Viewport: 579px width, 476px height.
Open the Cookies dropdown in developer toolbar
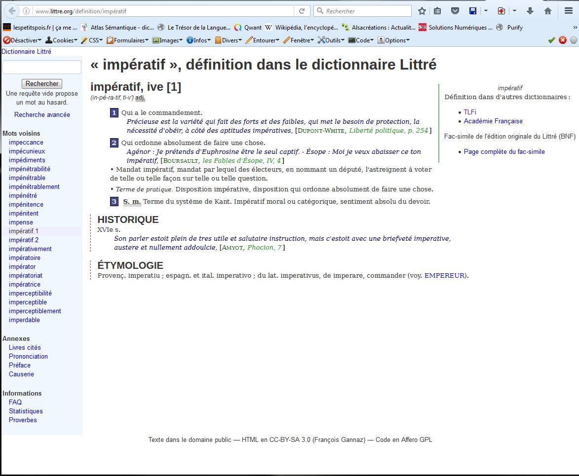62,40
